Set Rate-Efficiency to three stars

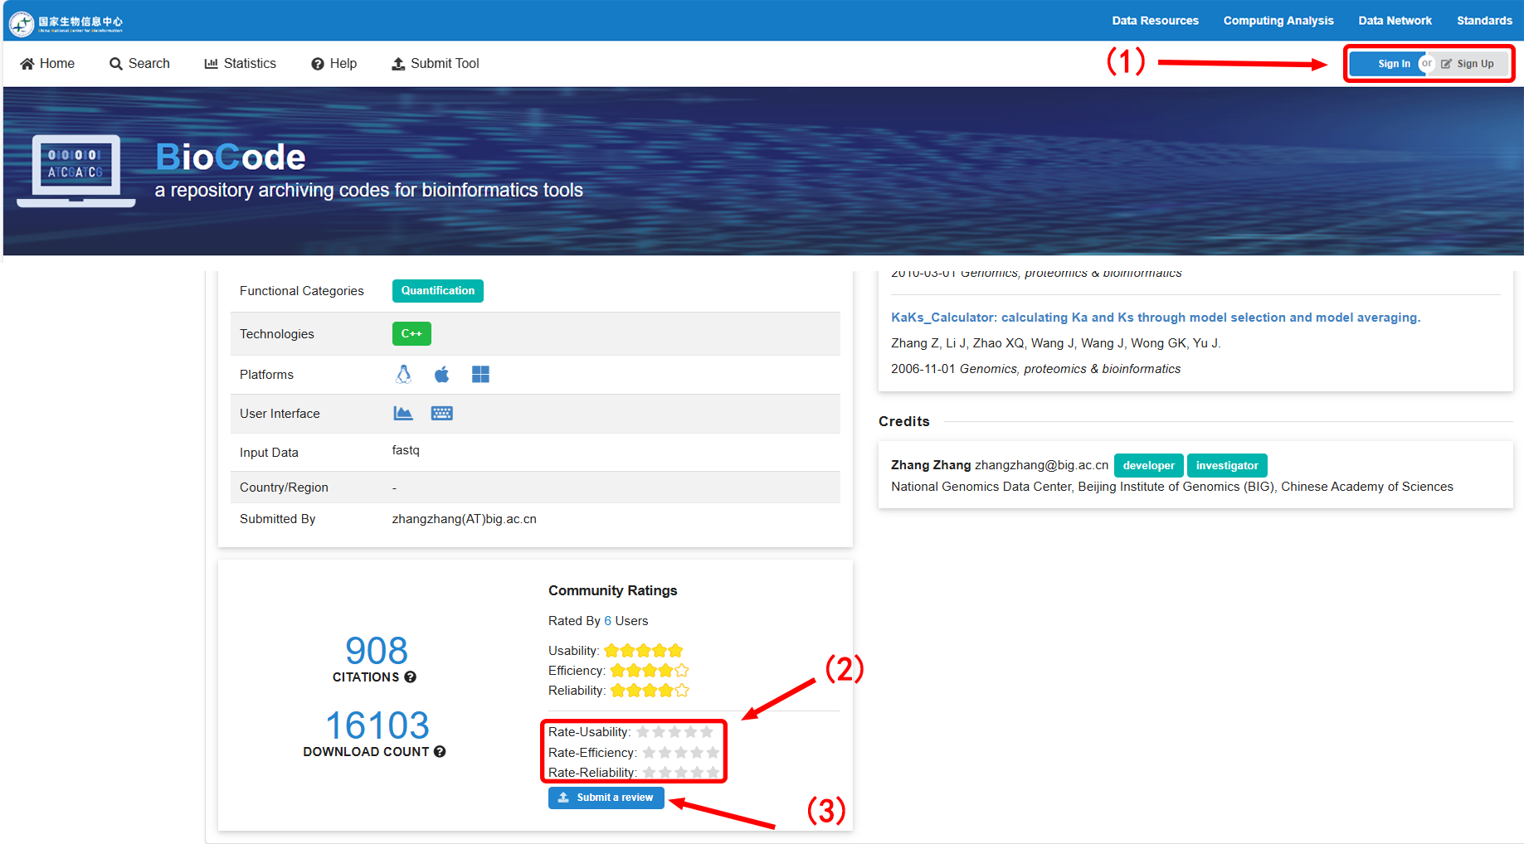tap(681, 753)
